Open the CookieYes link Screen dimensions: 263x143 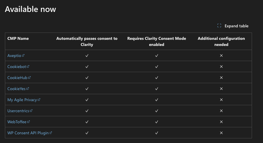coord(17,89)
